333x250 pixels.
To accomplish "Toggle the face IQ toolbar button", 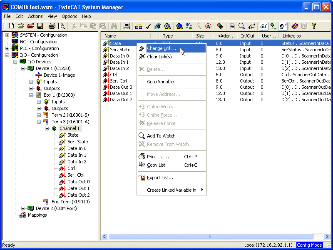I will [283, 26].
